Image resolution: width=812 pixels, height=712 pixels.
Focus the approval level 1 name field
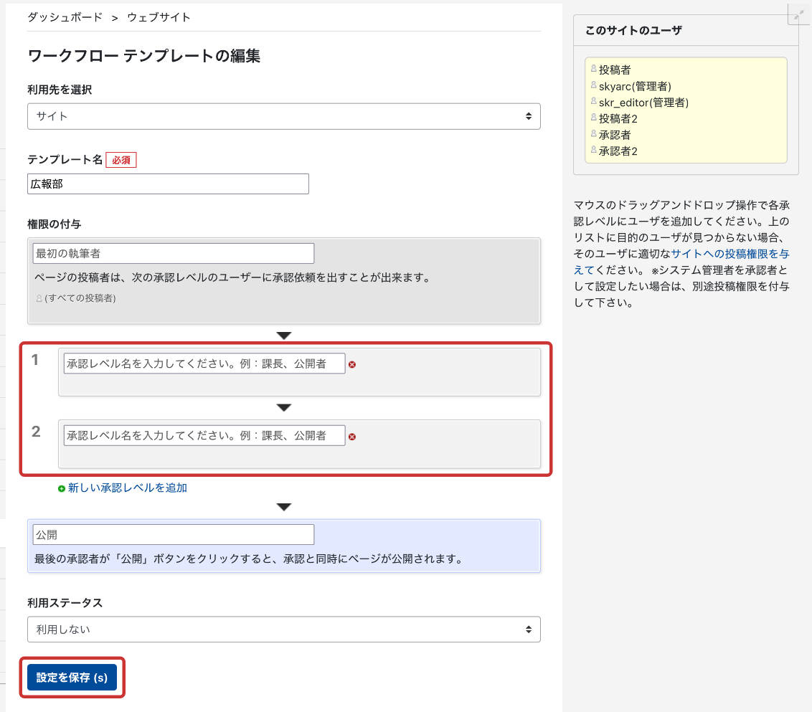point(204,364)
